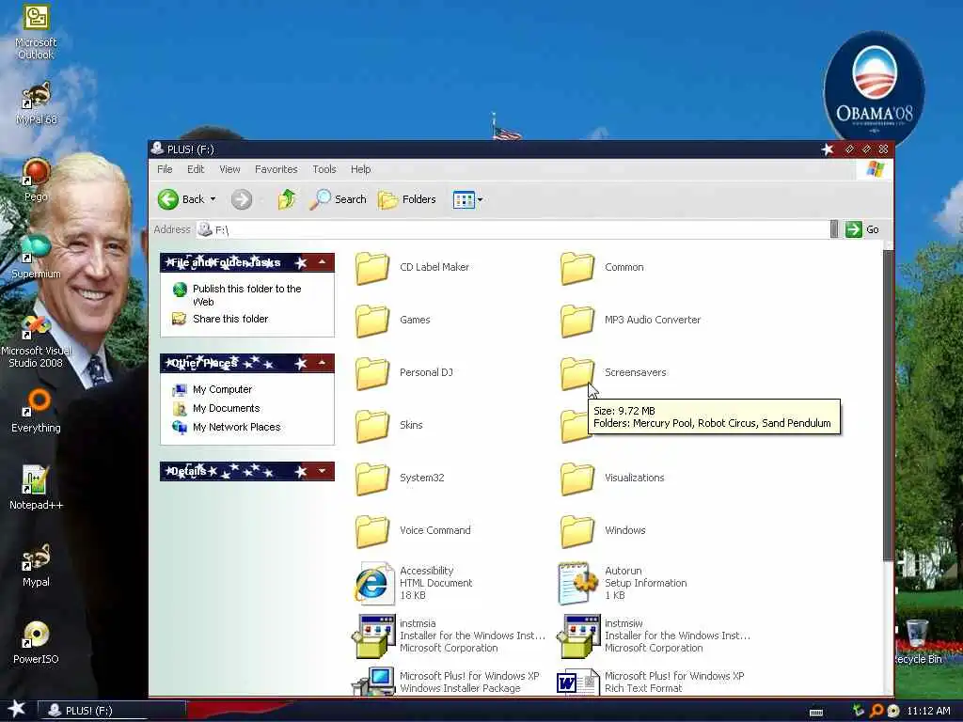Open the Back button history dropdown
963x722 pixels.
pyautogui.click(x=213, y=199)
